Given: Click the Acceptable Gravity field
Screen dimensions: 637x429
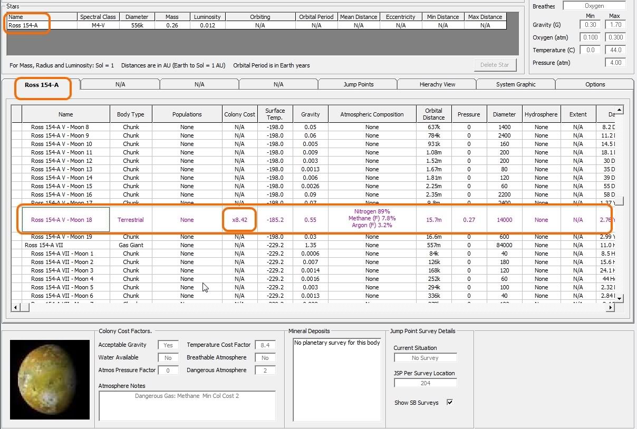Looking at the screenshot, I should pos(168,345).
